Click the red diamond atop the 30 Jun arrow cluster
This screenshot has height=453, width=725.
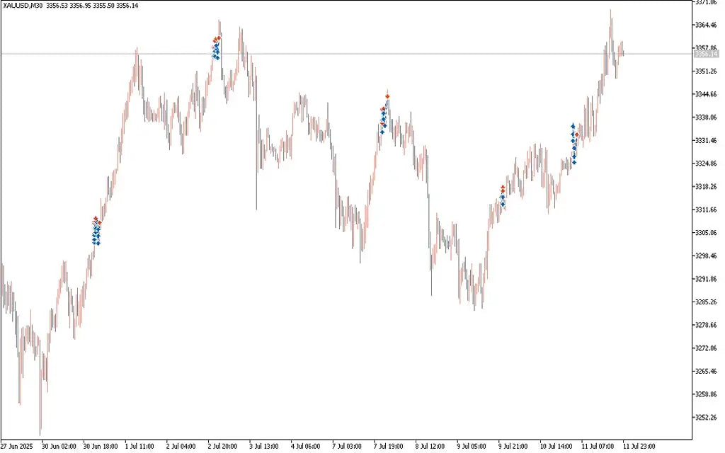click(96, 218)
